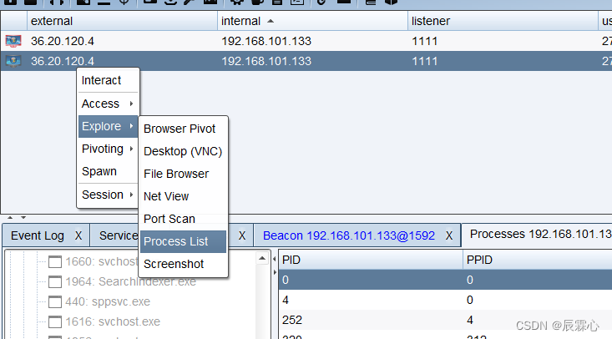Screen dimensions: 612x339
Task: Click process icon beside 1964: SearchIndexer.exe
Action: point(55,281)
